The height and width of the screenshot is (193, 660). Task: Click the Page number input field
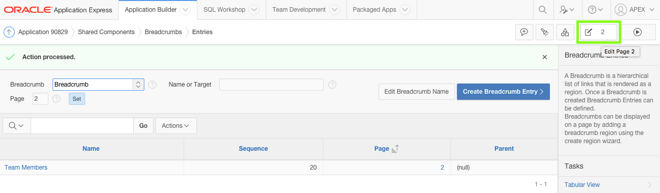pyautogui.click(x=41, y=99)
